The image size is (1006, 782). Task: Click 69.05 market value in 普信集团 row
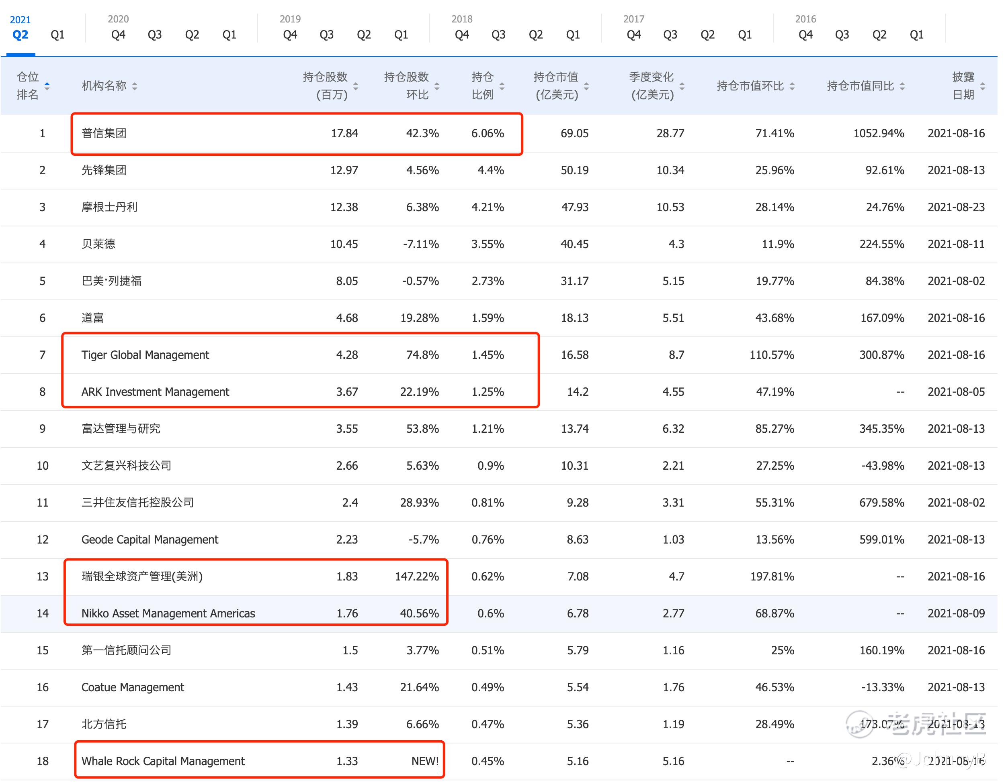tap(574, 133)
